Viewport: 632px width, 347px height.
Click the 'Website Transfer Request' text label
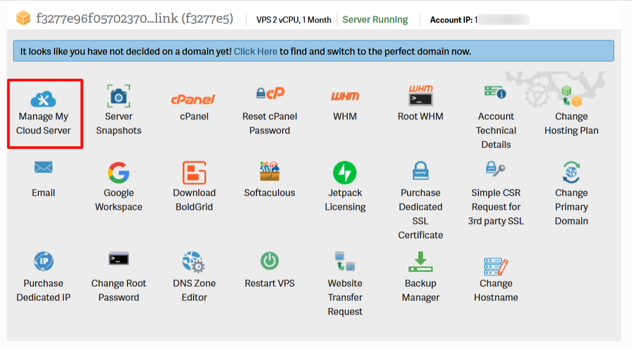tap(345, 297)
